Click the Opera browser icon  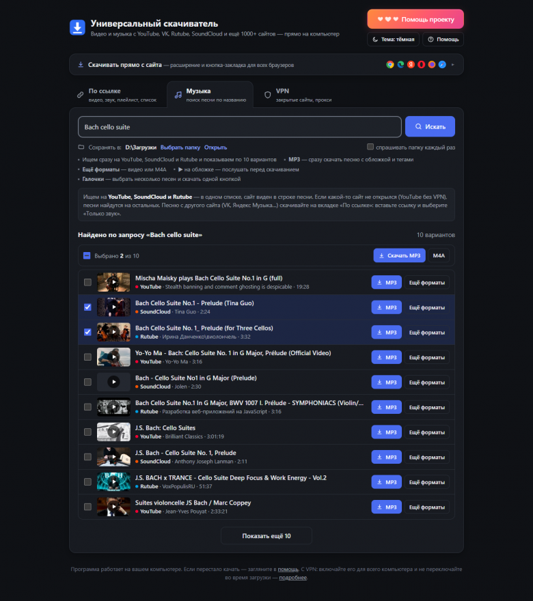click(422, 64)
